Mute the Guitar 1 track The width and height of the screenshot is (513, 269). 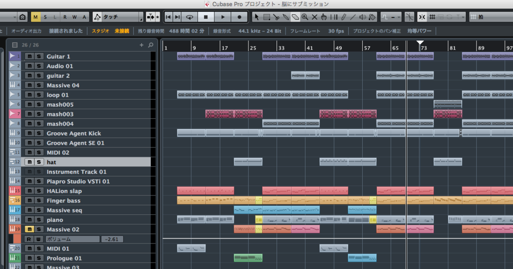pos(30,56)
